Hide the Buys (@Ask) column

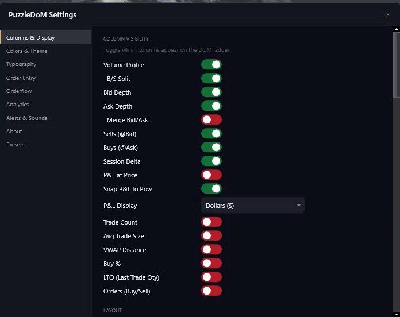coord(211,147)
